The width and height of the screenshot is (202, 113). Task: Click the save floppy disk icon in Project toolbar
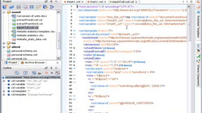(x=19, y=7)
